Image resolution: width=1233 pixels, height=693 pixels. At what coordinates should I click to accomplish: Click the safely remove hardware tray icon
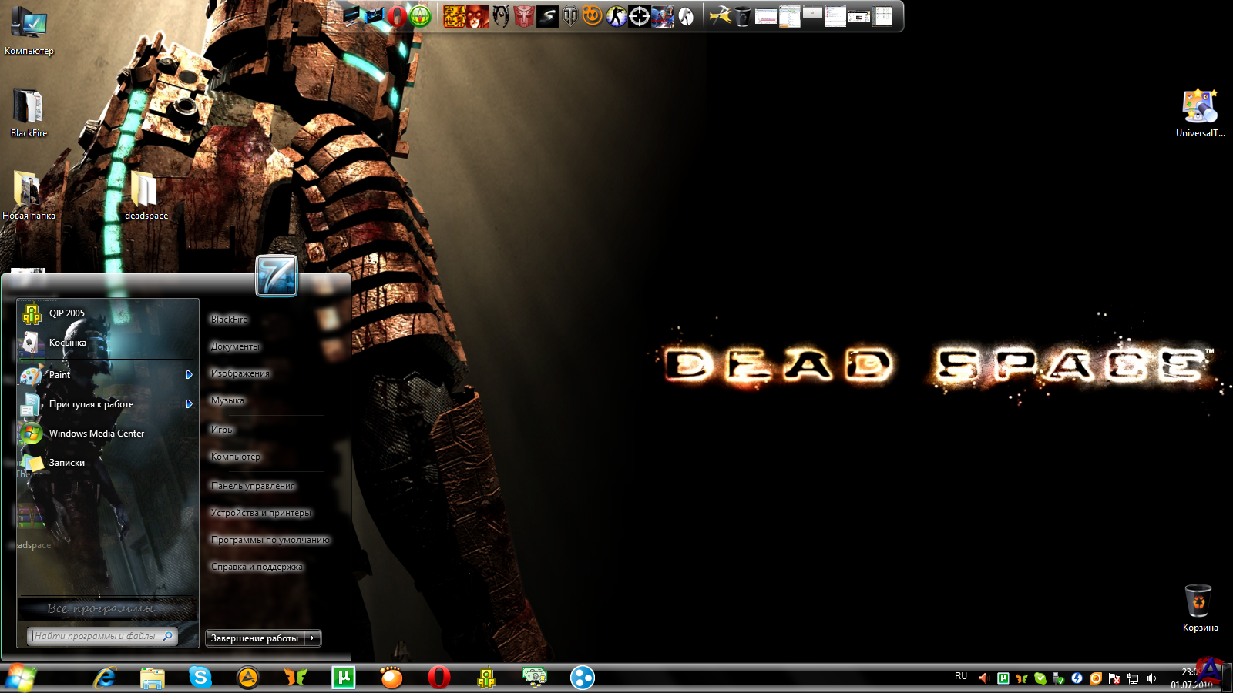(x=1058, y=678)
